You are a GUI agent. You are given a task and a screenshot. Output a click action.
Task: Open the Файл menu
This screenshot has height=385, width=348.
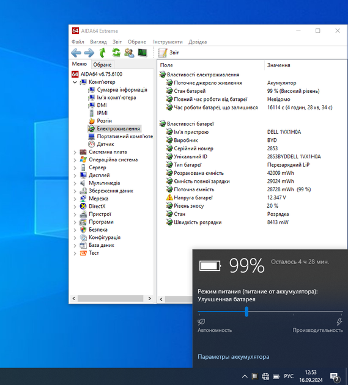[78, 42]
